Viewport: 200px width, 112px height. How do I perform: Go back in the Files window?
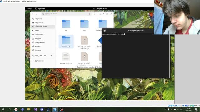coord(33,14)
